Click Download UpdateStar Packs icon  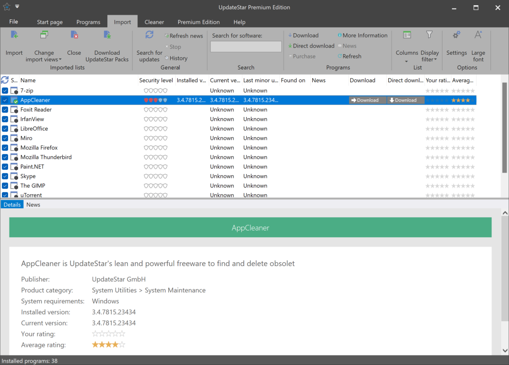click(107, 36)
